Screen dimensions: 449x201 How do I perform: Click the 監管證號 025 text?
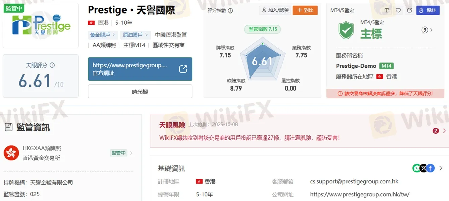[22, 194]
